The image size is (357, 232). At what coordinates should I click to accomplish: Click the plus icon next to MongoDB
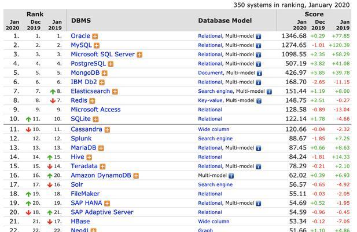point(105,73)
